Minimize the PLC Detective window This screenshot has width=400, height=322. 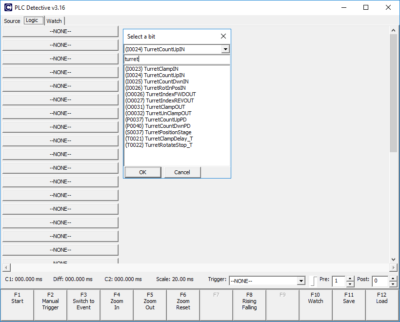coord(344,8)
